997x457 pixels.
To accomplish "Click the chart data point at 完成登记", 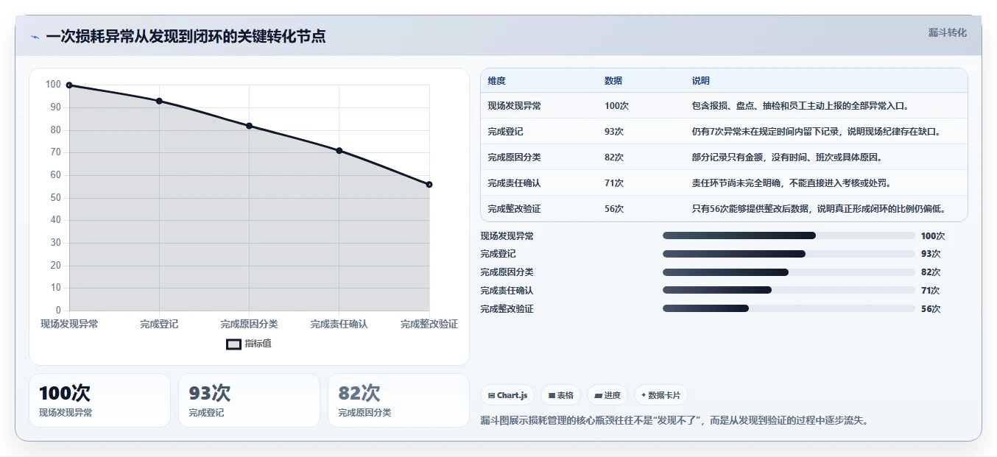I will tap(159, 101).
